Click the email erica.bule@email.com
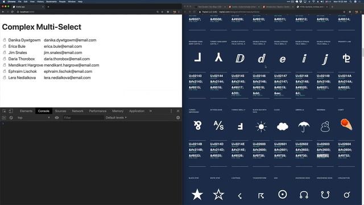Image resolution: width=364 pixels, height=205 pixels. point(63,46)
